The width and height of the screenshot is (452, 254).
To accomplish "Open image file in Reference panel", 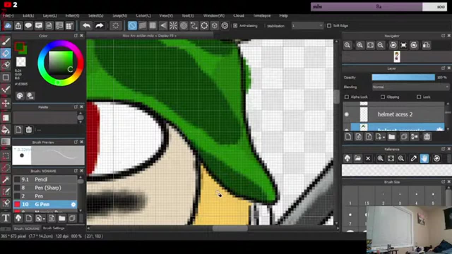I will tap(357, 158).
